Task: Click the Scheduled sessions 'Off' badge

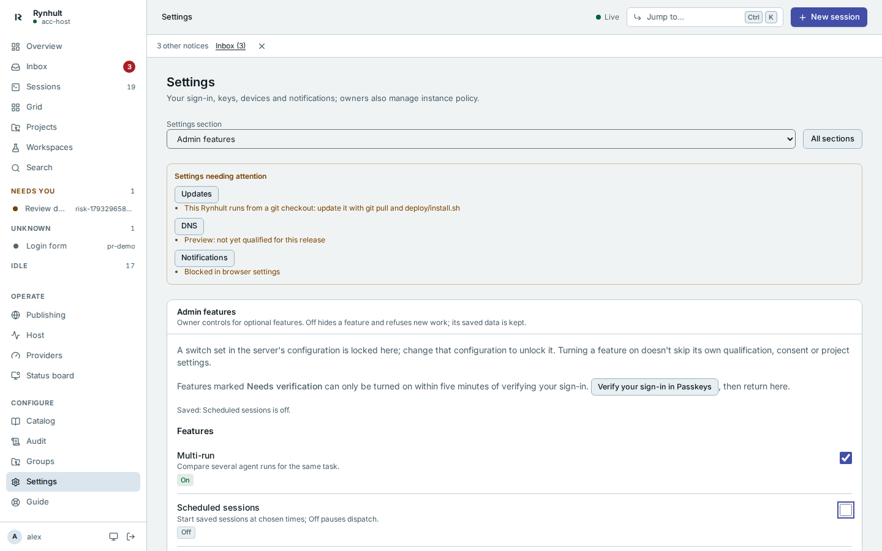Action: pos(186,533)
